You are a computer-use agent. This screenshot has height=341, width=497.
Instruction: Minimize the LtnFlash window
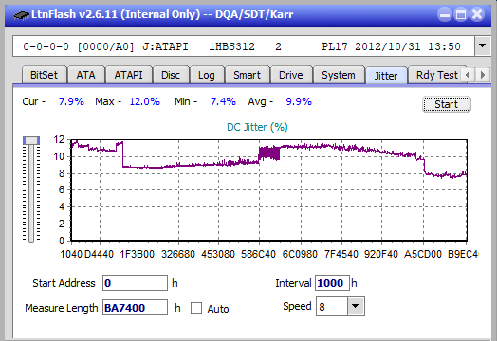click(445, 14)
